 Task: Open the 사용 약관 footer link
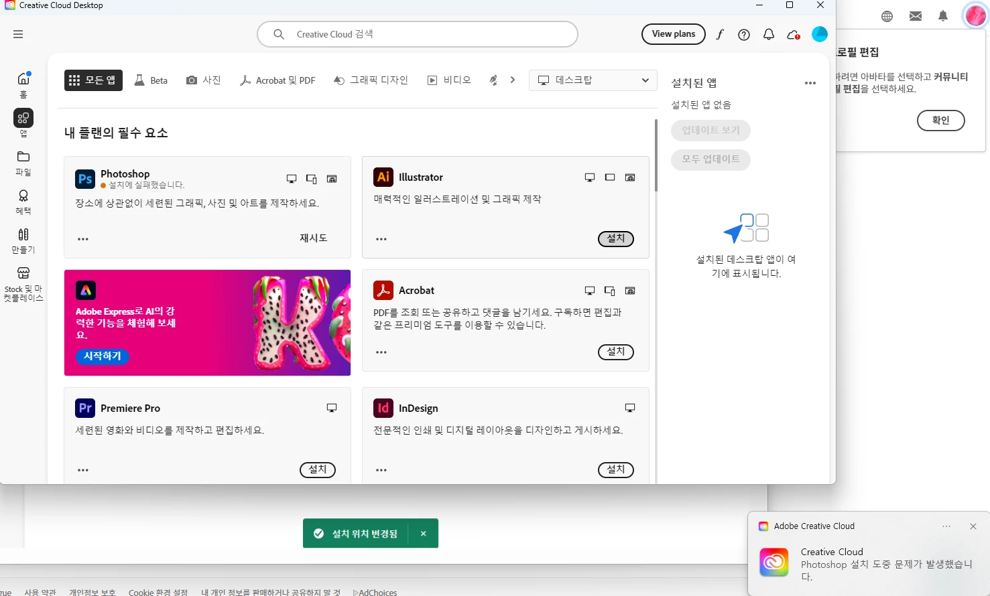(x=40, y=592)
